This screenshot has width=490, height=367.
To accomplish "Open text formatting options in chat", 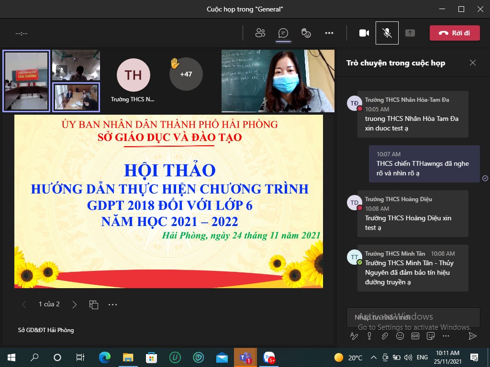I will [x=354, y=336].
